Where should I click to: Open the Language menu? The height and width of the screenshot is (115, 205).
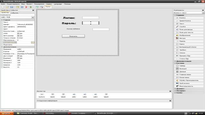[x=58, y=4]
